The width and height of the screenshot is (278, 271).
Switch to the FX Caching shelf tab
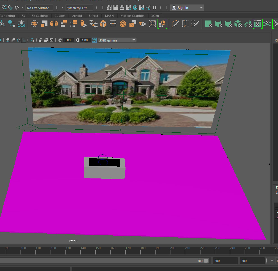[x=40, y=16]
